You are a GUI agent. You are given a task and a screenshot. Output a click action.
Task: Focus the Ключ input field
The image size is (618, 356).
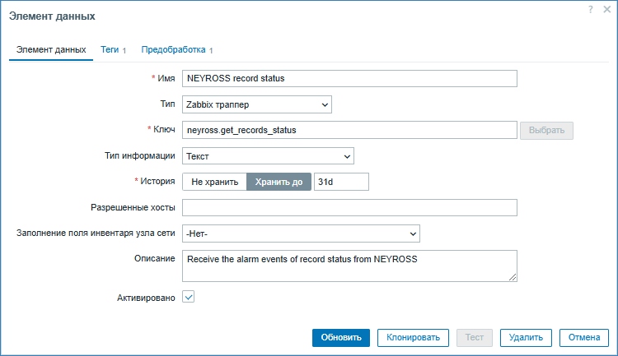349,130
